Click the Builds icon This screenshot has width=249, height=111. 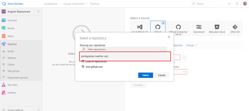point(4,51)
